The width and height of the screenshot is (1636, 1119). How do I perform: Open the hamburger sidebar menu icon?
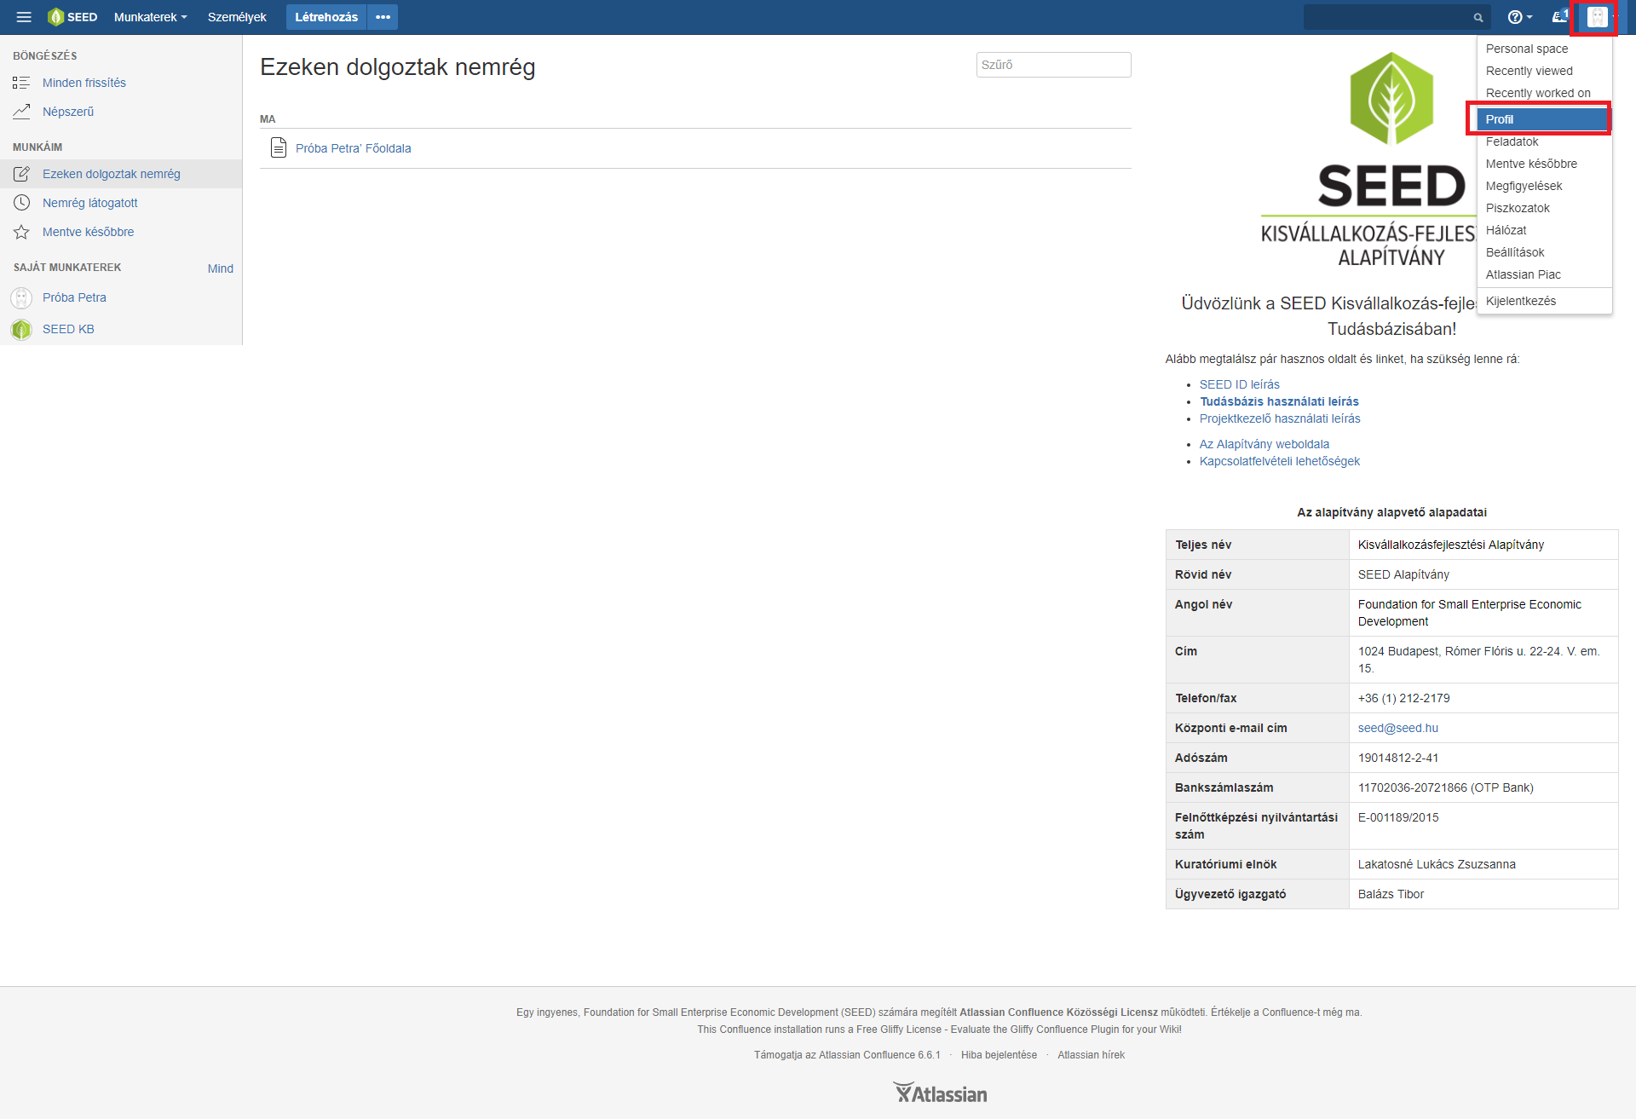point(24,17)
